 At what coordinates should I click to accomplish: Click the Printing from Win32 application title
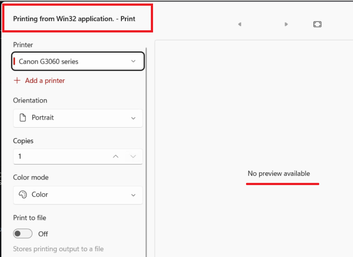(74, 19)
